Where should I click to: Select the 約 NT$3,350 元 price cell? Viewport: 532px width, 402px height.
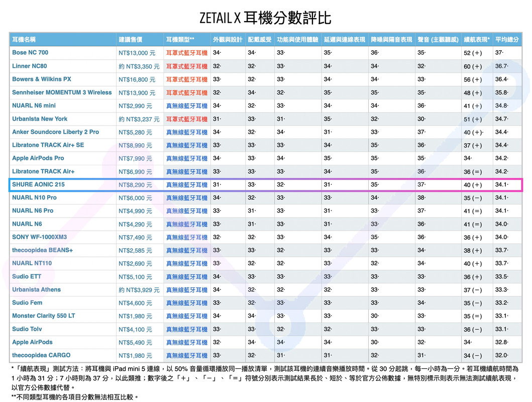(139, 66)
